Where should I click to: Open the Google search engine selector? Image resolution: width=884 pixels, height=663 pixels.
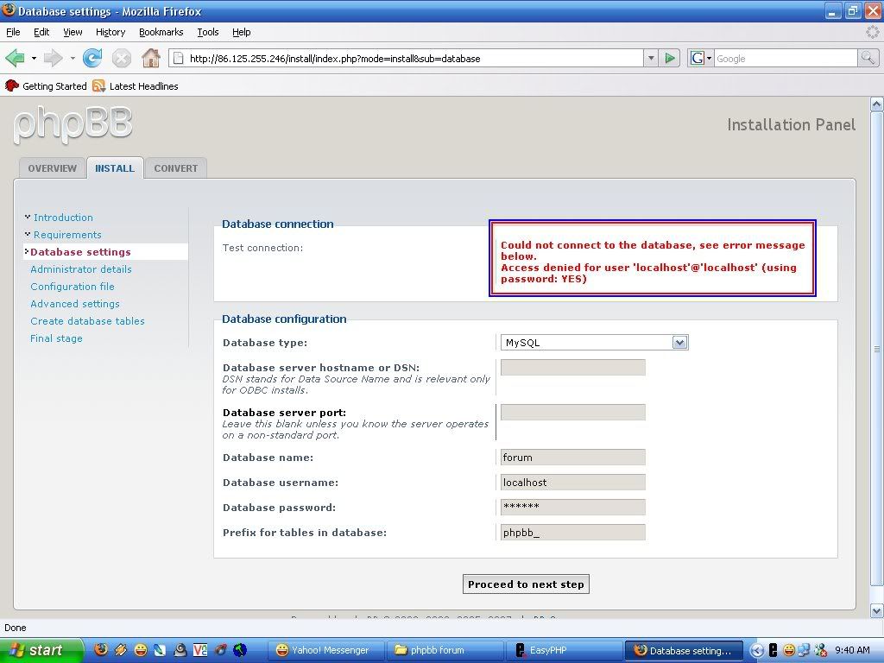[x=701, y=58]
